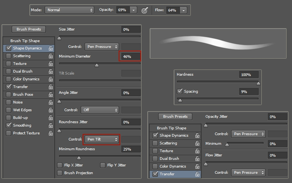
Task: Toggle lock icon for Smoothing
Action: click(51, 125)
